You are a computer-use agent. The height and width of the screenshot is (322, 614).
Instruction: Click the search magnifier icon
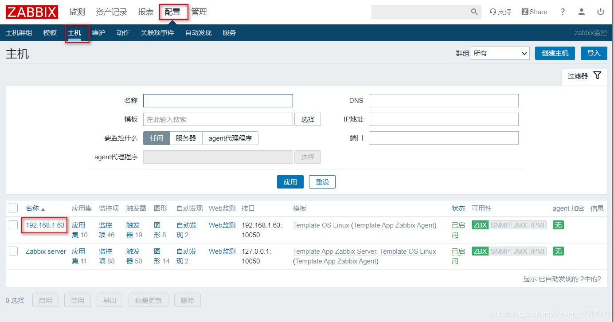coord(474,12)
